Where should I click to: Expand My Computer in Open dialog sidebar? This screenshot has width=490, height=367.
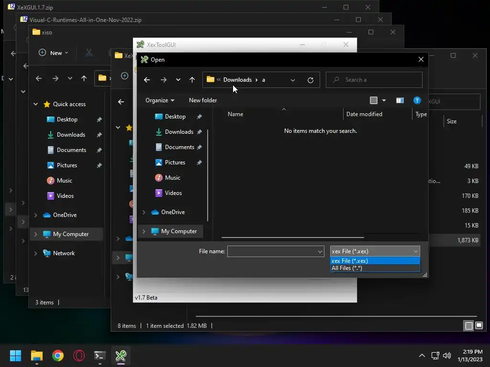(144, 231)
